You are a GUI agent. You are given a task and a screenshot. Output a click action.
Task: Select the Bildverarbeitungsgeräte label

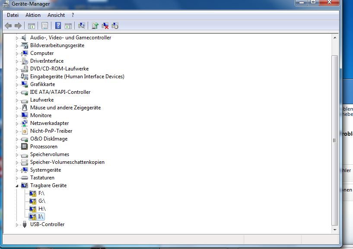tap(57, 45)
